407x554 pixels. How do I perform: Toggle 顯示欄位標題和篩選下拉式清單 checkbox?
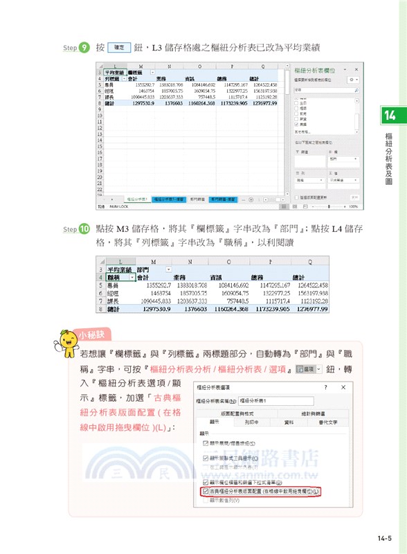coord(206,482)
